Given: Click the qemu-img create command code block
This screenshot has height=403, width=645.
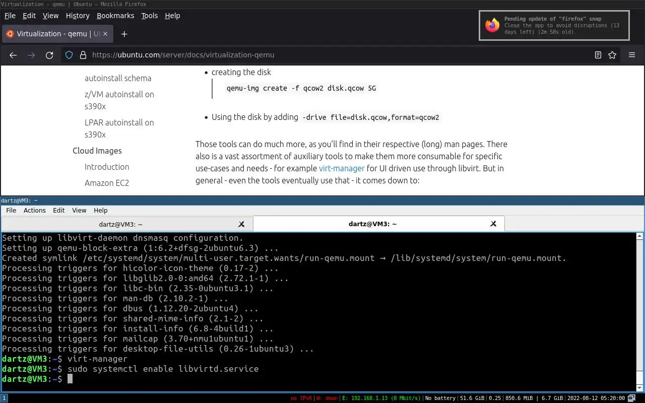Looking at the screenshot, I should click(301, 88).
